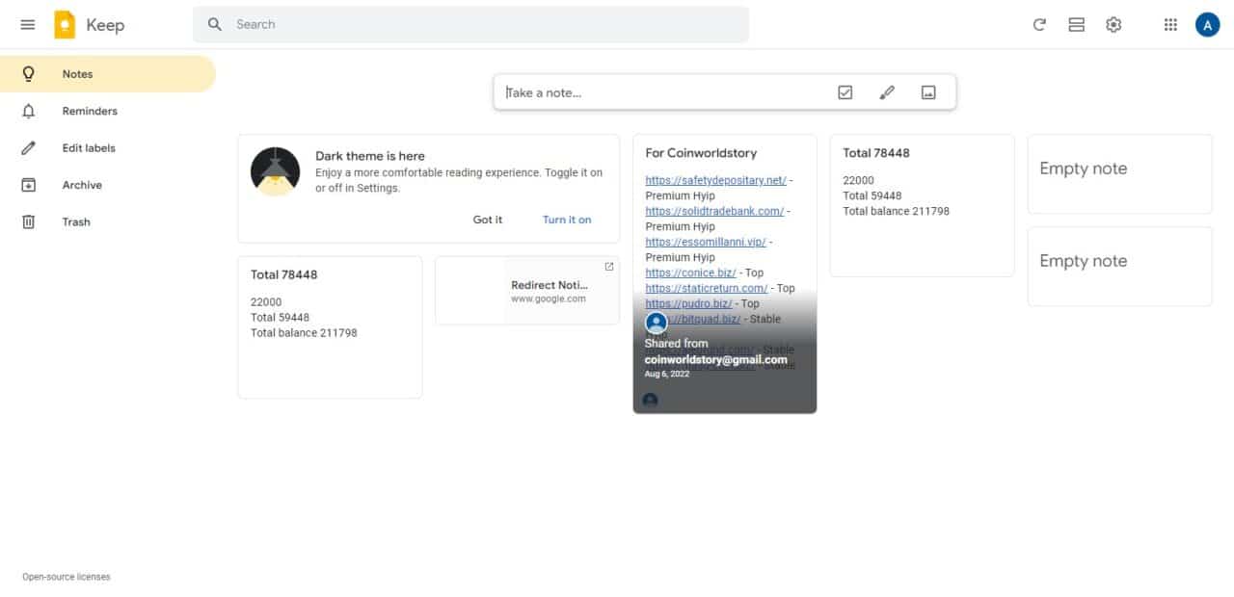Viewport: 1234px width, 597px height.
Task: Follow the essomillanni.vip link
Action: point(707,242)
